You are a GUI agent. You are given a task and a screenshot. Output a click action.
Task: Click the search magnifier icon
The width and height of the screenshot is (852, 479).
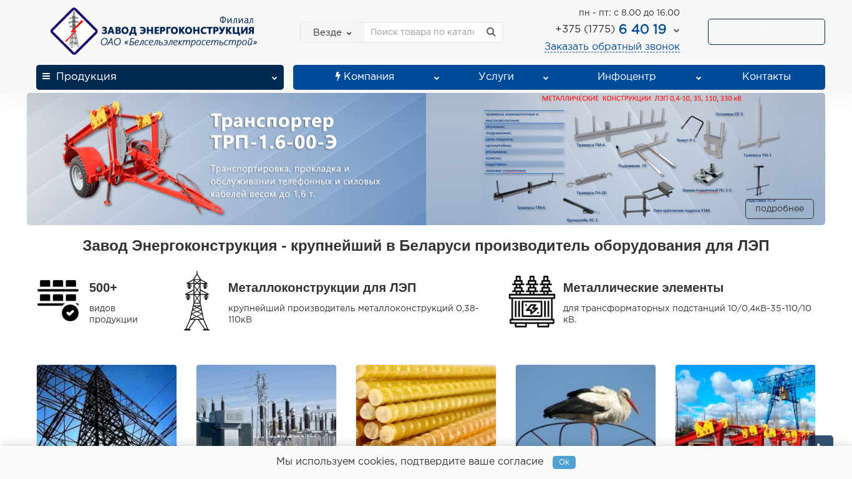click(491, 32)
